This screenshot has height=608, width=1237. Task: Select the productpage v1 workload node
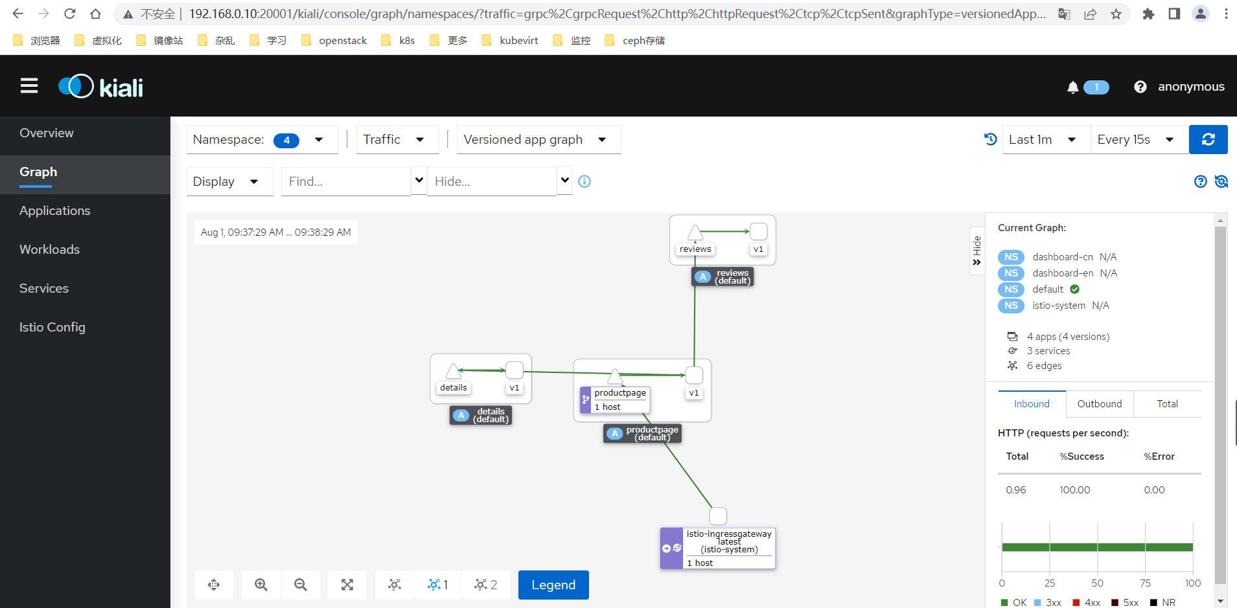[695, 376]
